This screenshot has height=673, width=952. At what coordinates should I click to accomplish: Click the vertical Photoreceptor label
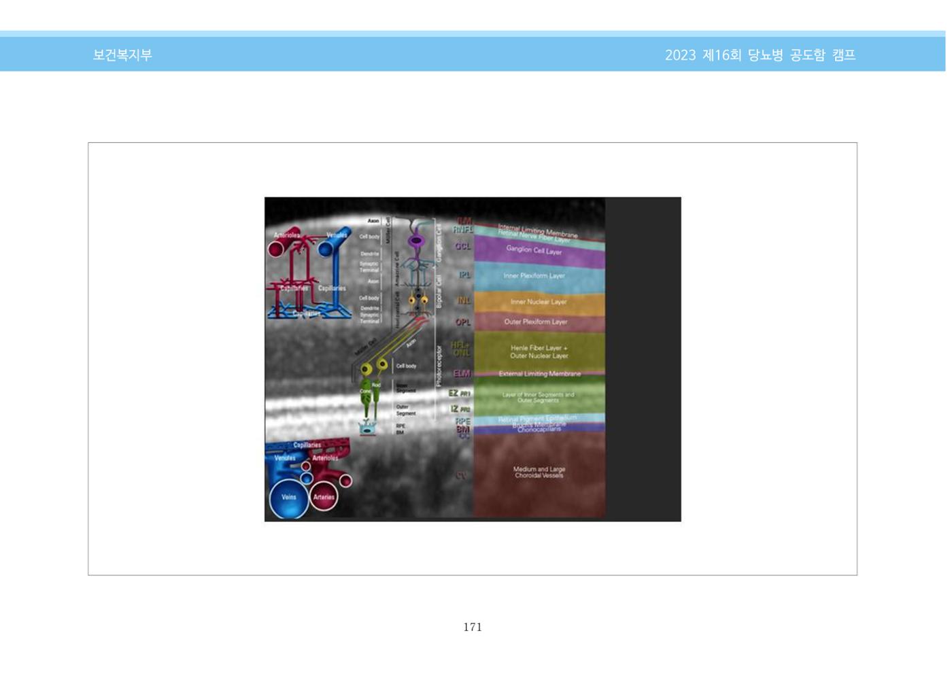[x=439, y=365]
